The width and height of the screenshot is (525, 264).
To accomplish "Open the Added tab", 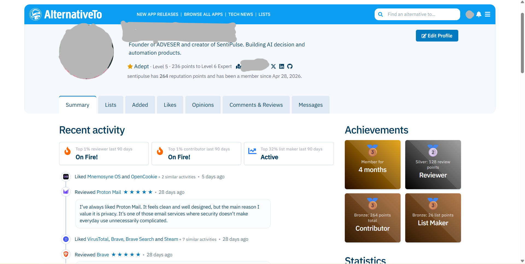I will (x=140, y=105).
